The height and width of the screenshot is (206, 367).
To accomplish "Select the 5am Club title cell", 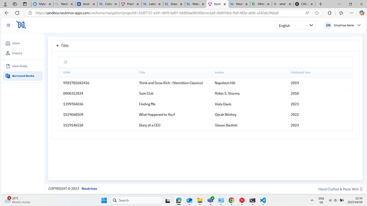I will tap(146, 93).
